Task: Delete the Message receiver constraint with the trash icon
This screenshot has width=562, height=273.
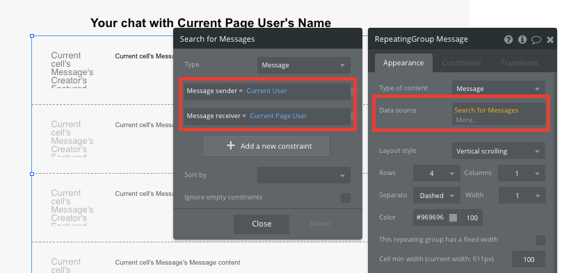Action: click(354, 116)
